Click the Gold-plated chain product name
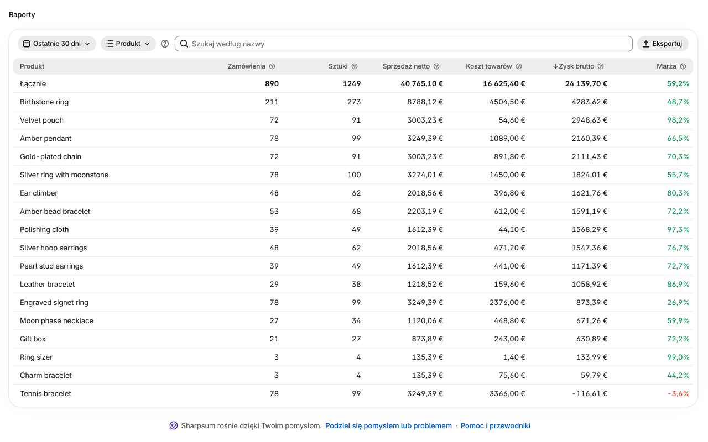The width and height of the screenshot is (708, 442). 50,156
